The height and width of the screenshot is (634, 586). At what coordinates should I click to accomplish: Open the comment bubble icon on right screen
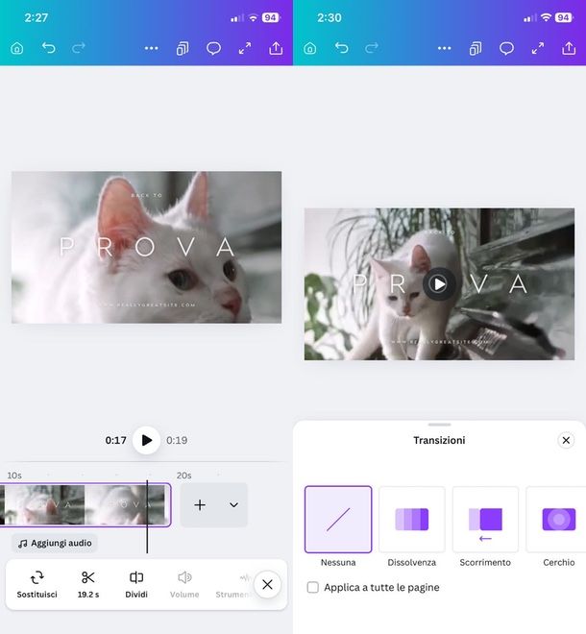506,48
